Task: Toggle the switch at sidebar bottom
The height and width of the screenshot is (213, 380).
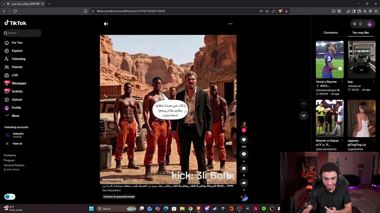Action: pyautogui.click(x=9, y=197)
